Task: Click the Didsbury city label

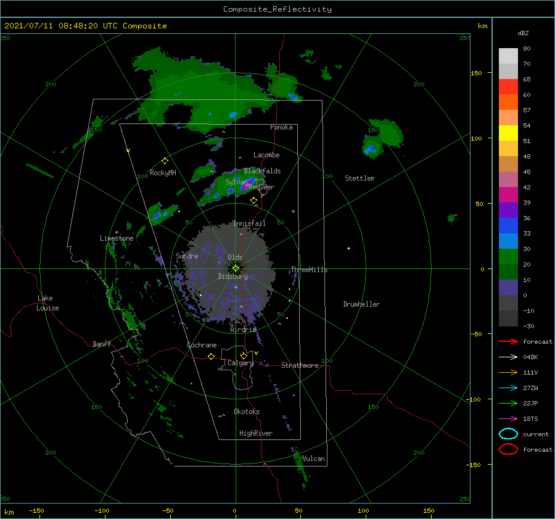Action: tap(232, 276)
